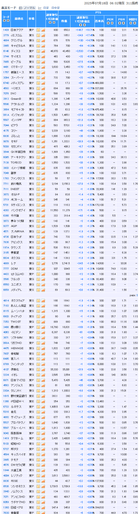Select stock name HENNGE
The width and height of the screenshot is (139, 514).
pyautogui.click(x=17, y=348)
